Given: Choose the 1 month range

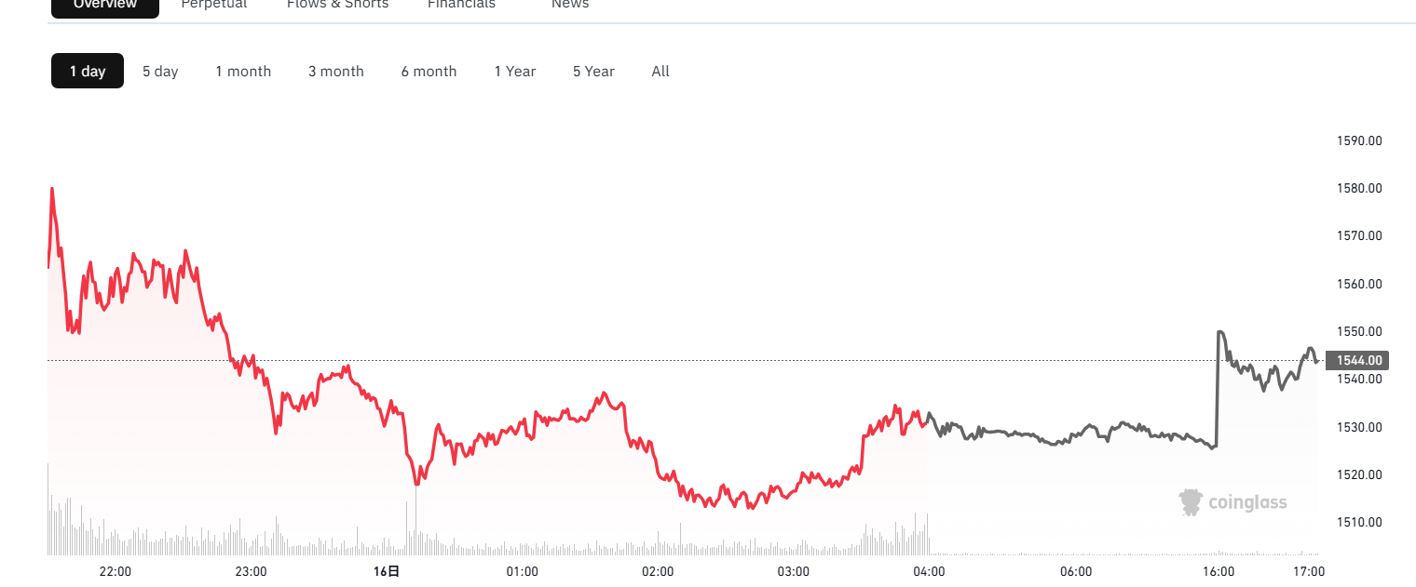Looking at the screenshot, I should click(x=243, y=71).
